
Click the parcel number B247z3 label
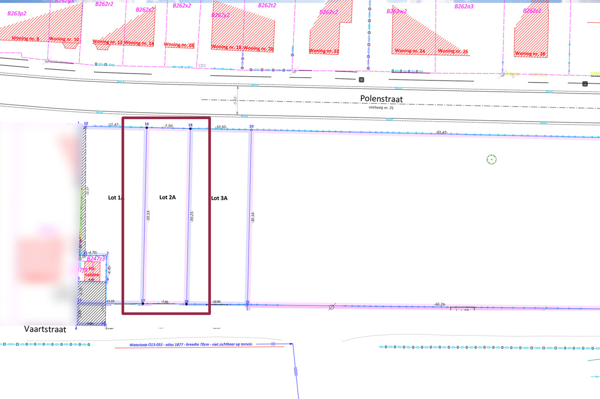click(96, 259)
